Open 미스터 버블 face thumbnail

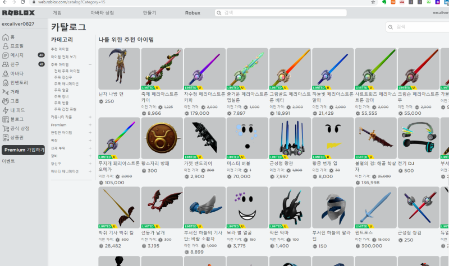click(x=248, y=138)
